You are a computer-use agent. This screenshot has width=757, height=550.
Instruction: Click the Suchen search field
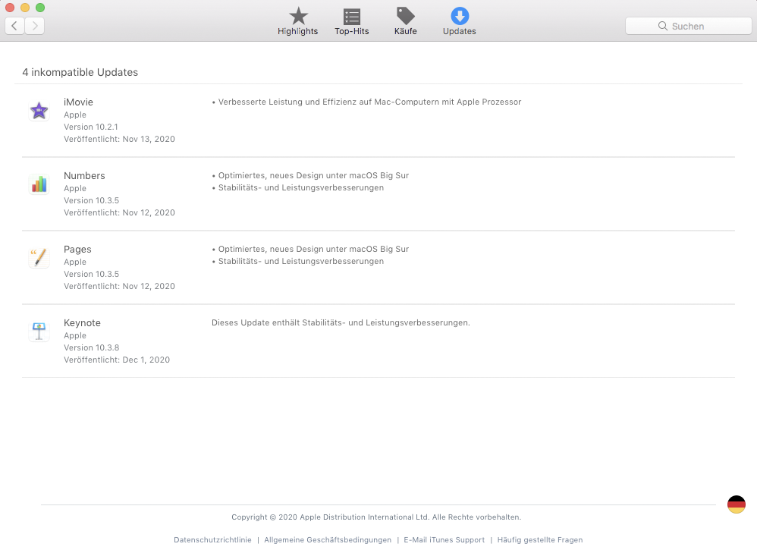click(689, 26)
